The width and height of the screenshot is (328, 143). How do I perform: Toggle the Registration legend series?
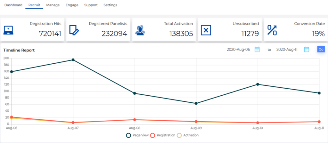click(x=162, y=135)
